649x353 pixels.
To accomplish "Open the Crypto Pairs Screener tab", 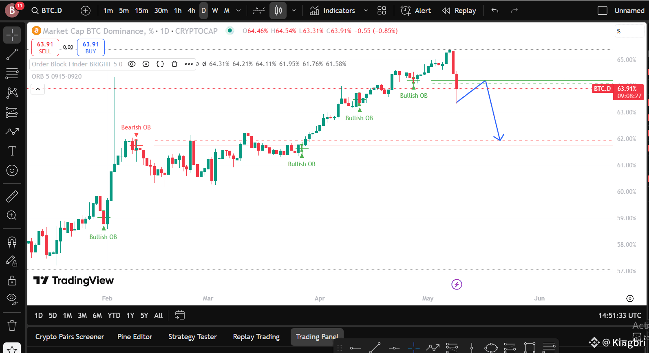I will 70,337.
